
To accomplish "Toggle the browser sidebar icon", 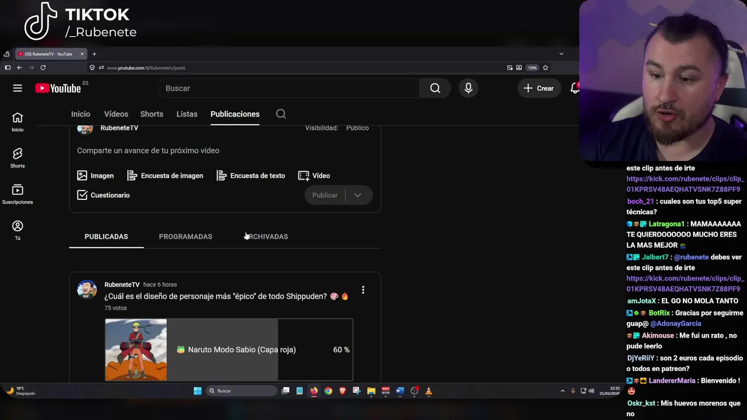I will pos(8,68).
